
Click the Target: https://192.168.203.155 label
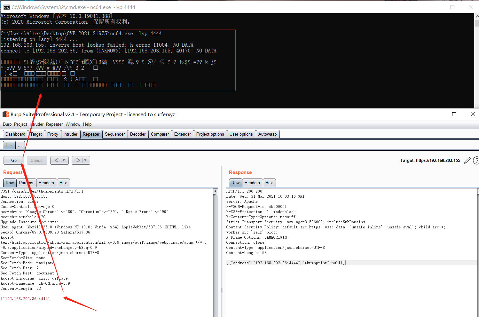click(430, 160)
